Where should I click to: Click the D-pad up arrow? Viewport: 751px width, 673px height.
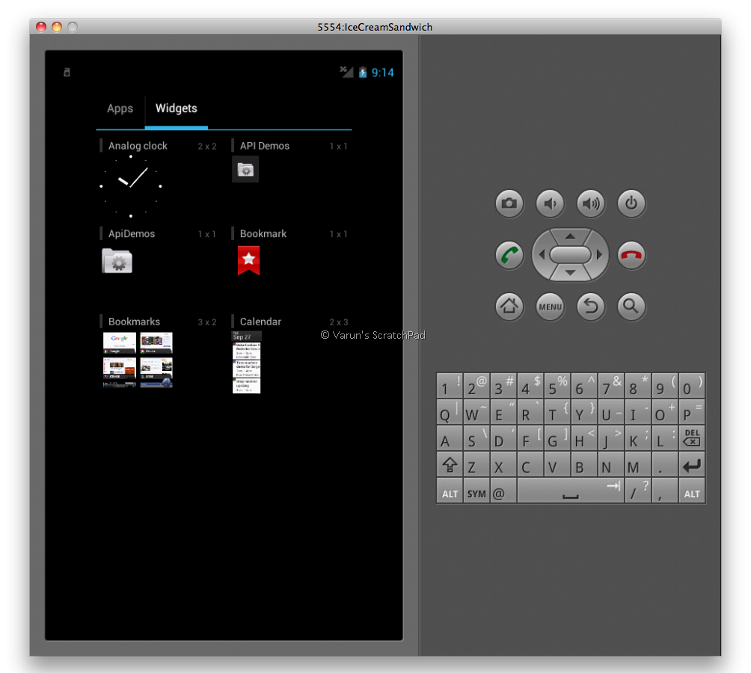[x=570, y=236]
